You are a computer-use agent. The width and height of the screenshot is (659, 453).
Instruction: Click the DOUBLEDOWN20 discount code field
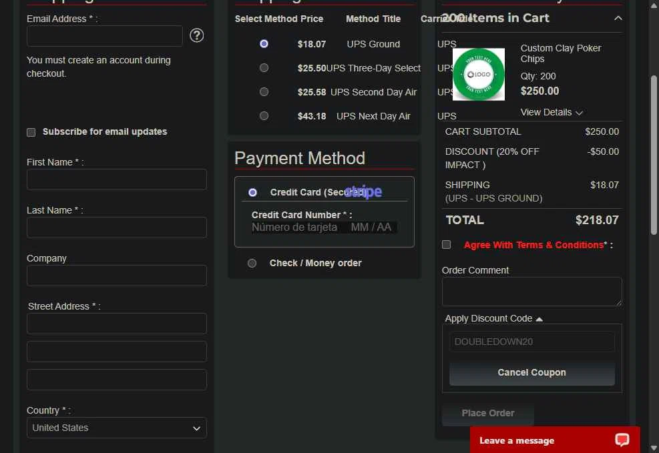click(x=531, y=342)
